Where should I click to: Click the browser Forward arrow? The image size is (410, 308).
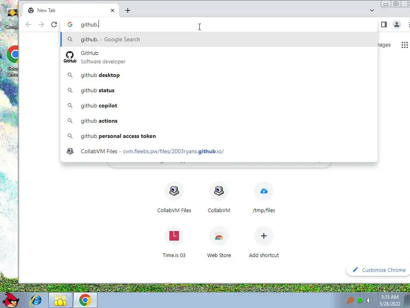41,24
